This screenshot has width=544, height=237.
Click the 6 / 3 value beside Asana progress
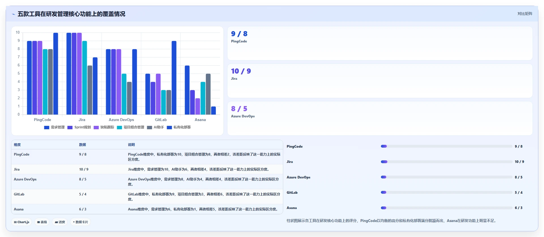click(519, 208)
